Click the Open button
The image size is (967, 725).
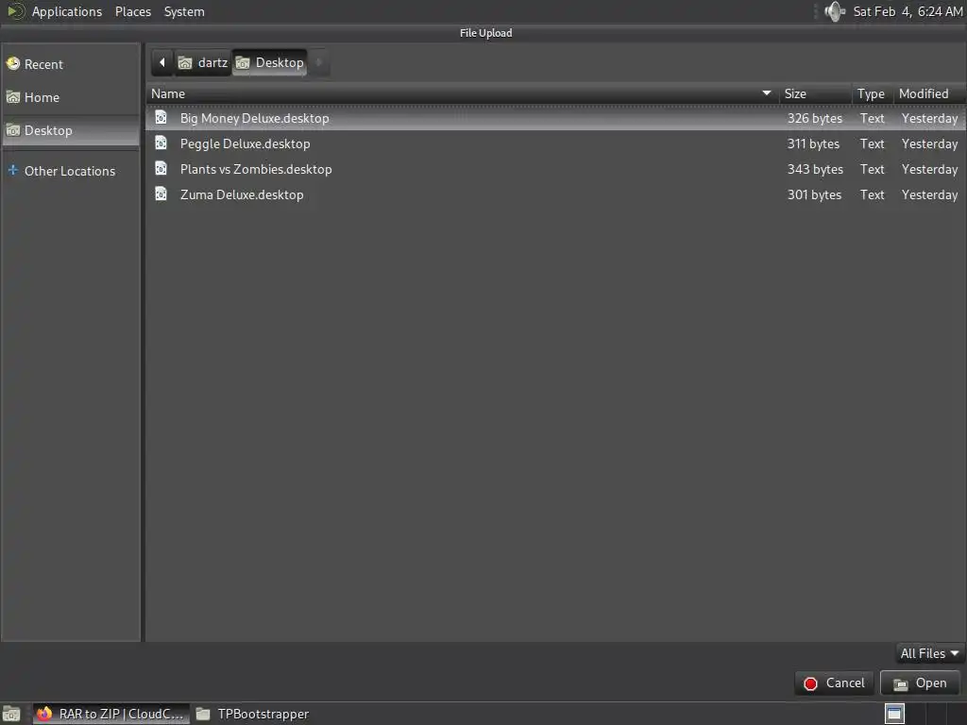point(920,683)
